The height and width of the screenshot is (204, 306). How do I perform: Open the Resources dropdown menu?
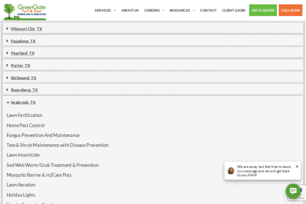click(182, 10)
